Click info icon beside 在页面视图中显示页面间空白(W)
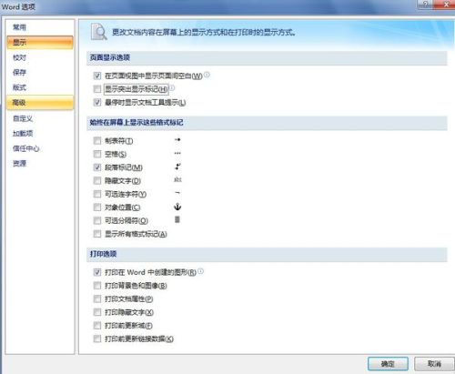Screen dimensions: 455x374 [207, 75]
